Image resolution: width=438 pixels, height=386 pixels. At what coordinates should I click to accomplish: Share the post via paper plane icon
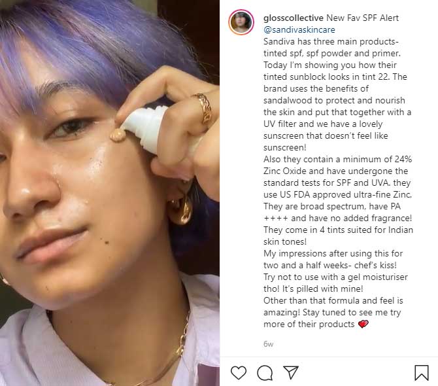(x=291, y=372)
